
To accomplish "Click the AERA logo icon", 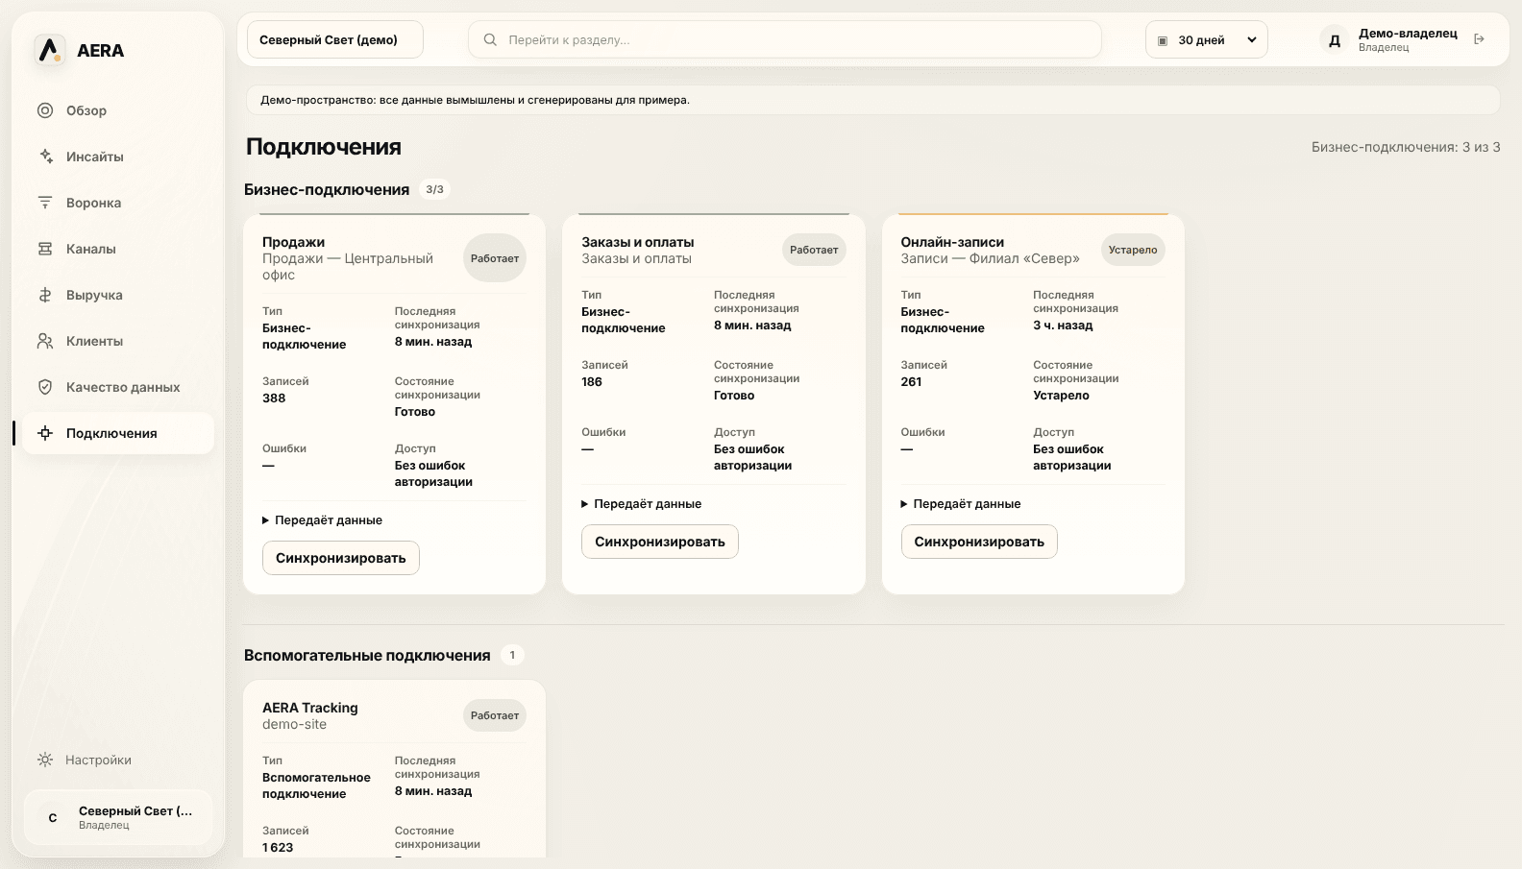I will [x=49, y=50].
